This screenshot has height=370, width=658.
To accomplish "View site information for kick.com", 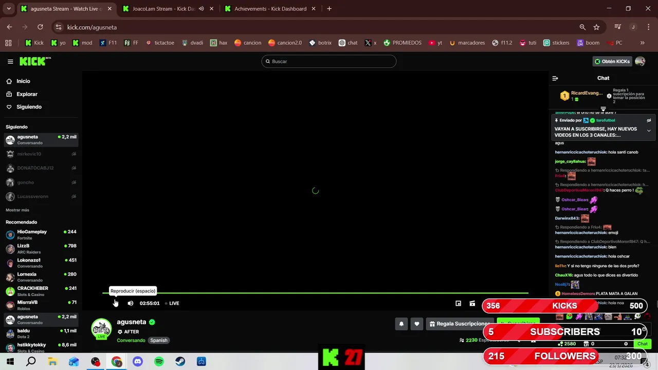I will tap(58, 27).
